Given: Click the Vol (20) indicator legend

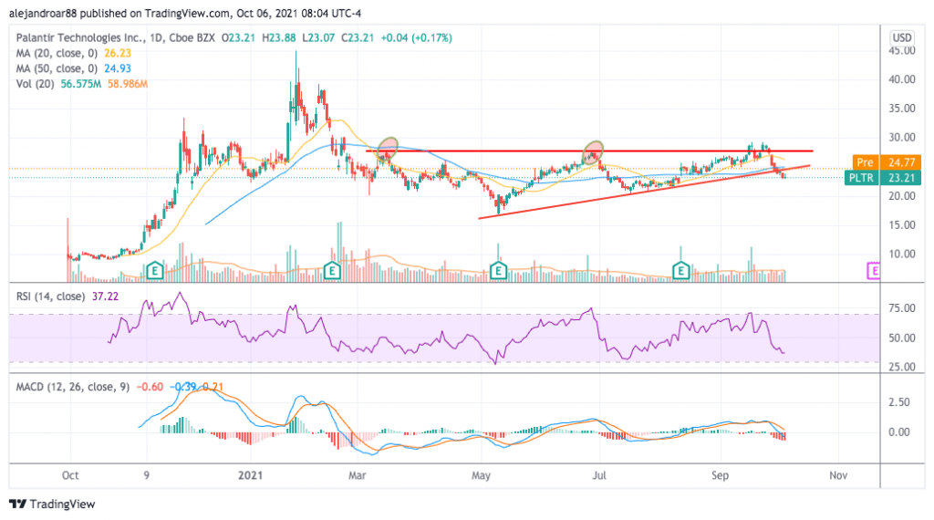Looking at the screenshot, I should tap(36, 84).
